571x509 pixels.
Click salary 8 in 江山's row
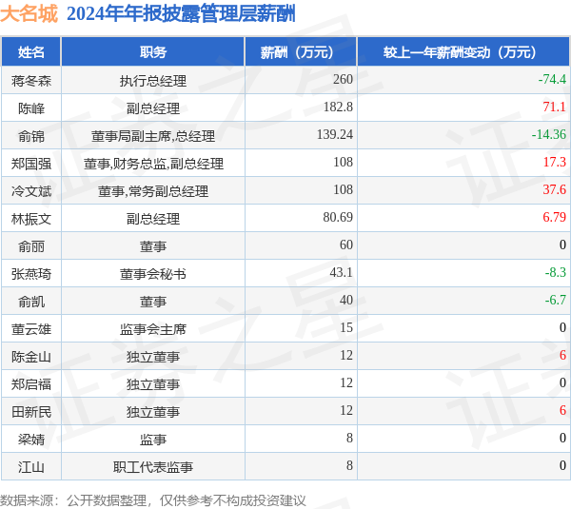[349, 465]
